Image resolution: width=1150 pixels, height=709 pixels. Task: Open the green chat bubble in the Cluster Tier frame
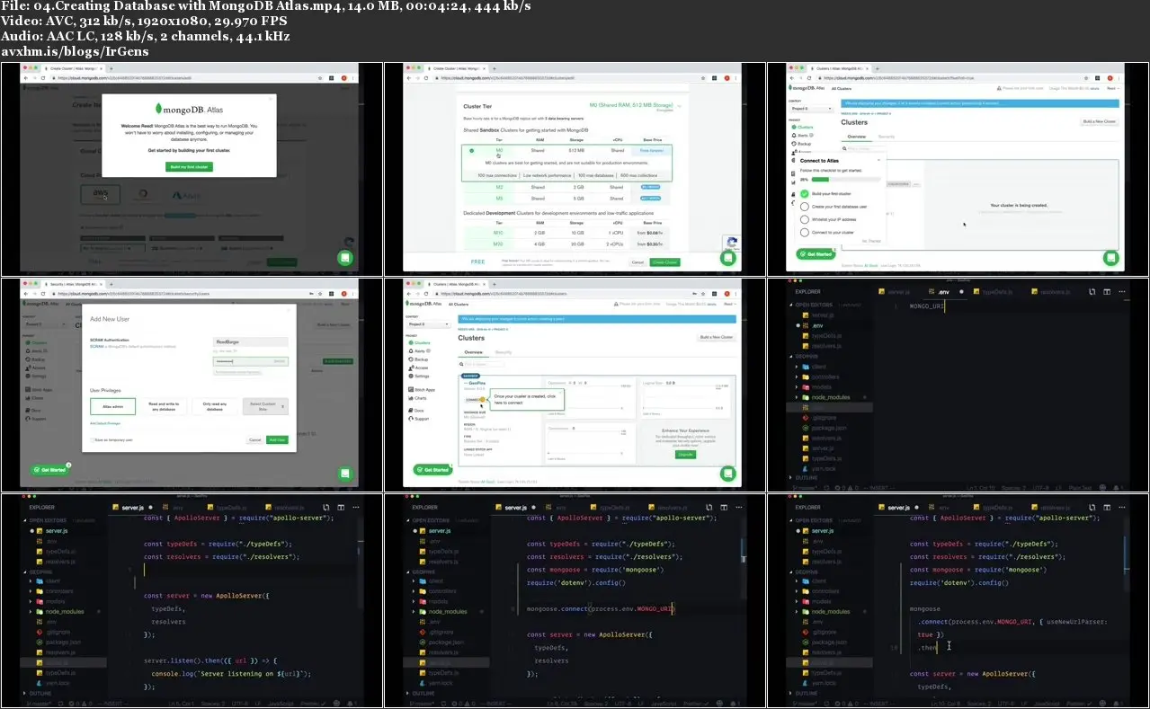tap(727, 258)
